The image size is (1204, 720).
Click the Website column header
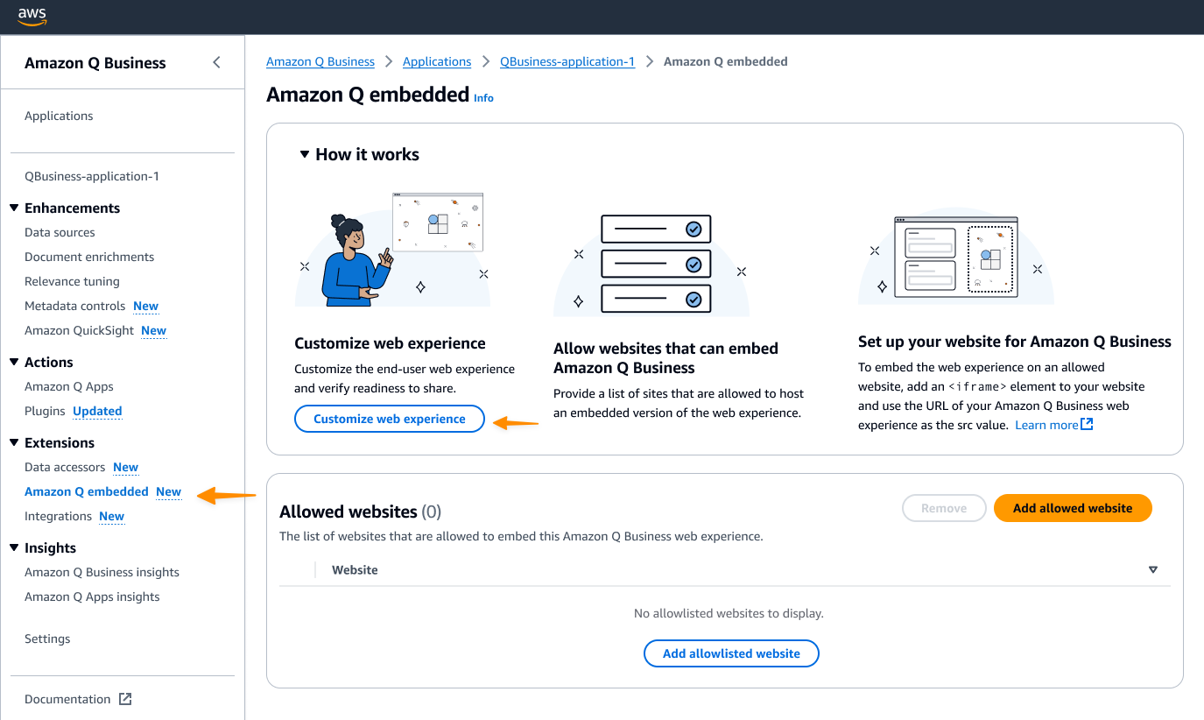[355, 570]
